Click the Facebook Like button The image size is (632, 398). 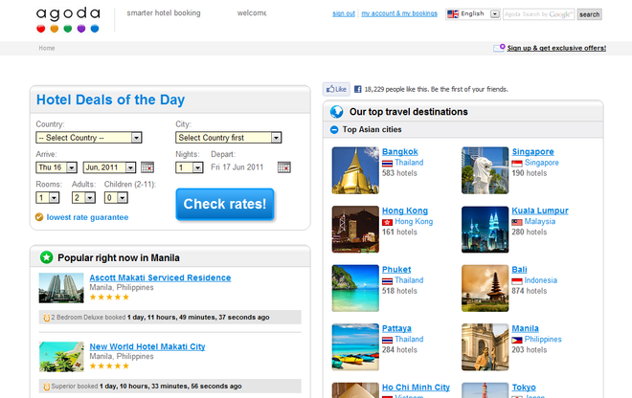[x=335, y=89]
